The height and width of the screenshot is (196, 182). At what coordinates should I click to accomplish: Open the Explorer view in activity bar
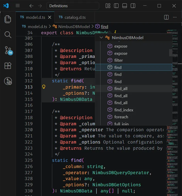(8, 19)
